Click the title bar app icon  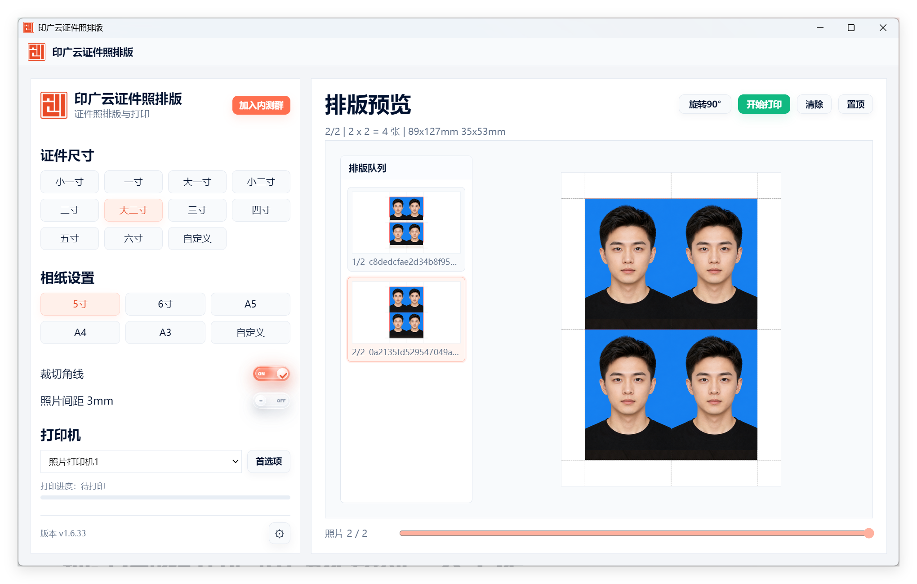pyautogui.click(x=29, y=28)
